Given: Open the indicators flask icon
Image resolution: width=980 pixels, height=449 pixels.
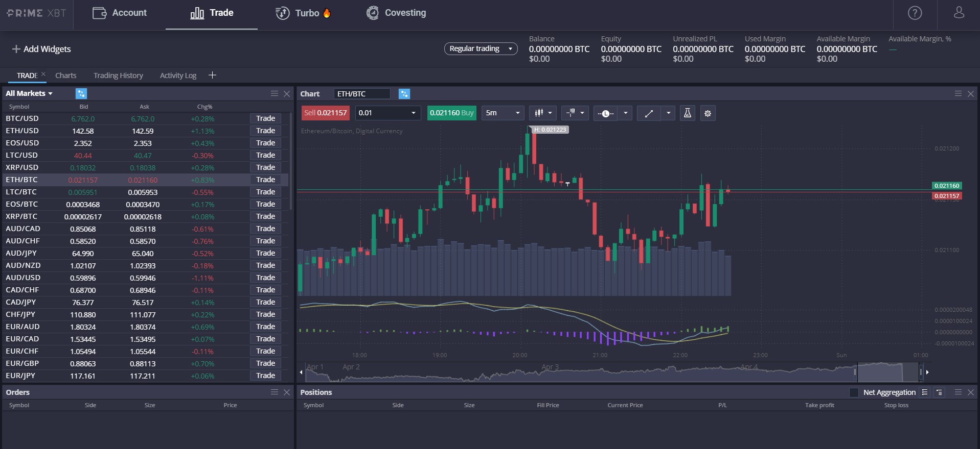Looking at the screenshot, I should [688, 113].
